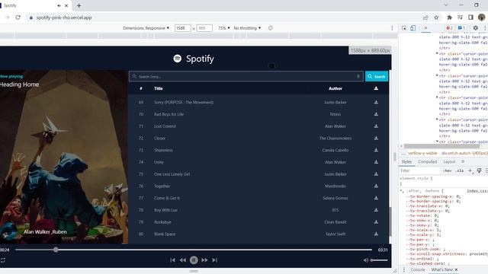The width and height of the screenshot is (488, 274).
Task: Activate the inspect element picker icon
Action: pyautogui.click(x=404, y=28)
